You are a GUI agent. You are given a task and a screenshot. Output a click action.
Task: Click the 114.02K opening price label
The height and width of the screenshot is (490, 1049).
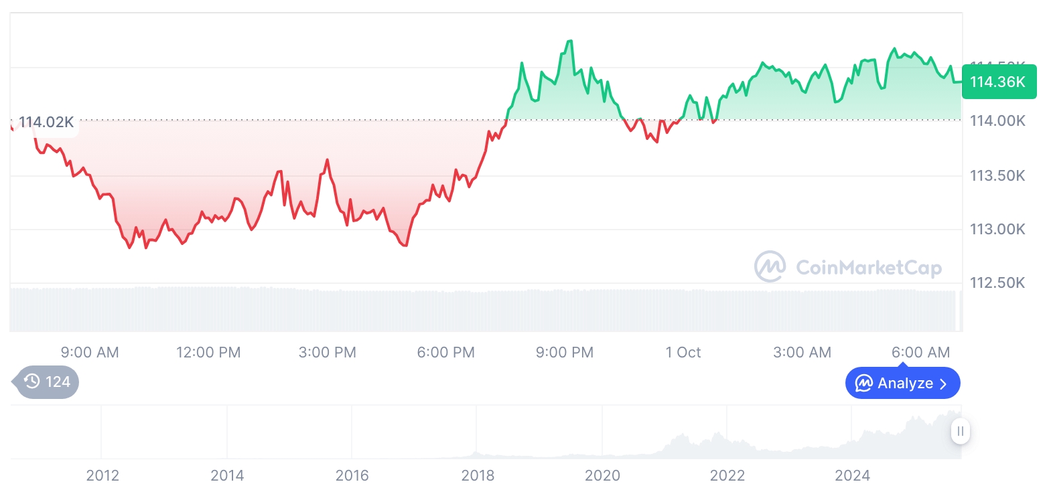tap(46, 122)
